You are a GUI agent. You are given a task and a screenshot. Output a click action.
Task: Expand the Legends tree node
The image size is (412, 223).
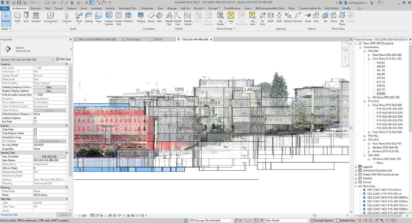(356, 167)
